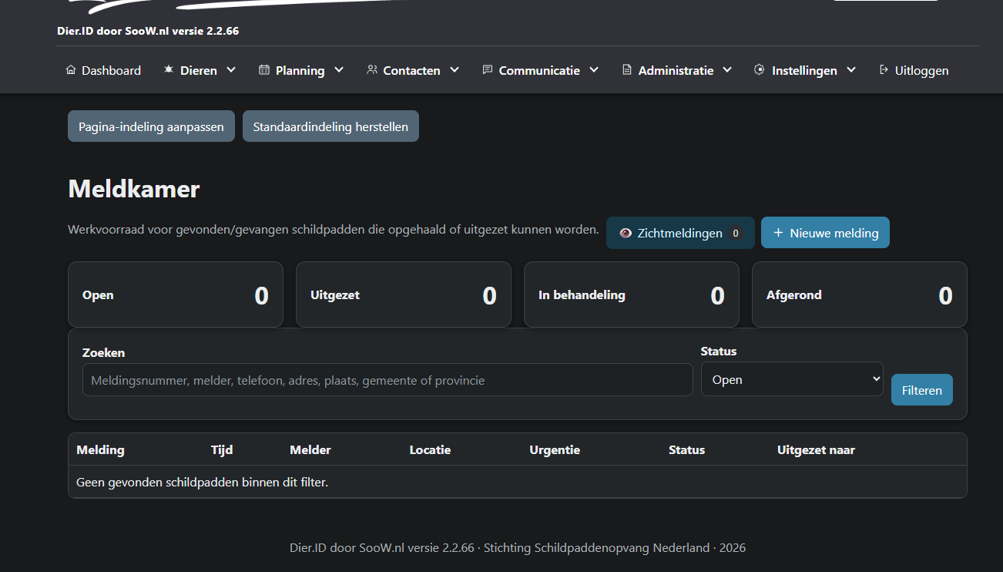Expand the Dieren menu chevron
The height and width of the screenshot is (572, 1003).
tap(231, 70)
